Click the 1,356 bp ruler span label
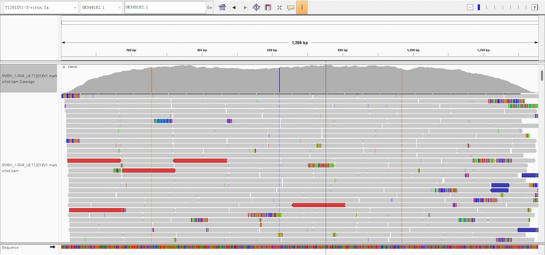Image resolution: width=545 pixels, height=255 pixels. pos(300,43)
